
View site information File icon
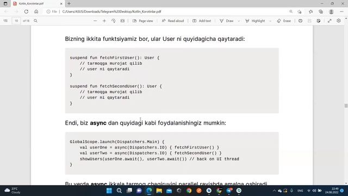point(52,11)
